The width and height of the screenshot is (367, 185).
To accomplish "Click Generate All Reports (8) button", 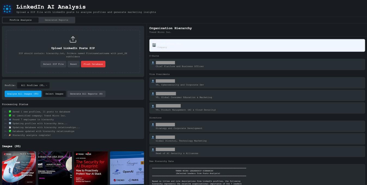I will click(86, 94).
